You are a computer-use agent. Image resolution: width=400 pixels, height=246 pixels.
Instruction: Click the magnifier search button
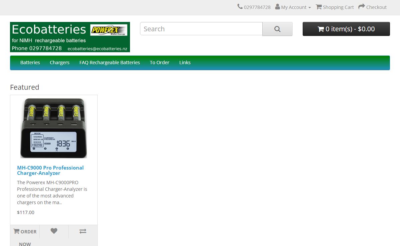pos(277,29)
